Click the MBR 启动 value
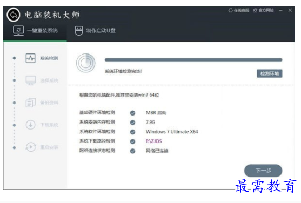Image resolution: width=301 pixels, height=203 pixels. click(x=156, y=113)
